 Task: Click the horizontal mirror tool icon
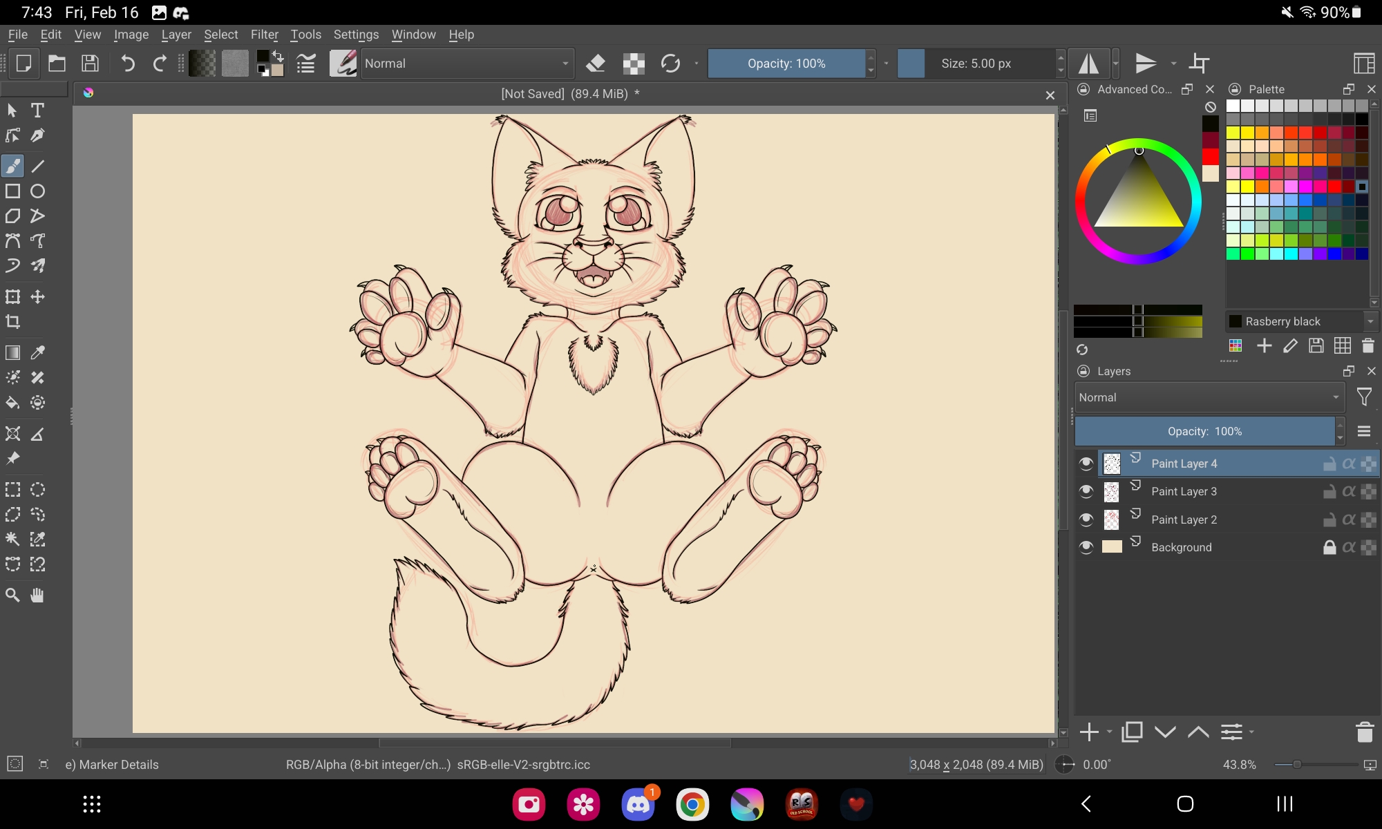1089,64
